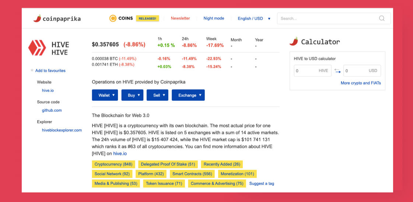This screenshot has height=202, width=413.
Task: Toggle Night mode
Action: 214,18
